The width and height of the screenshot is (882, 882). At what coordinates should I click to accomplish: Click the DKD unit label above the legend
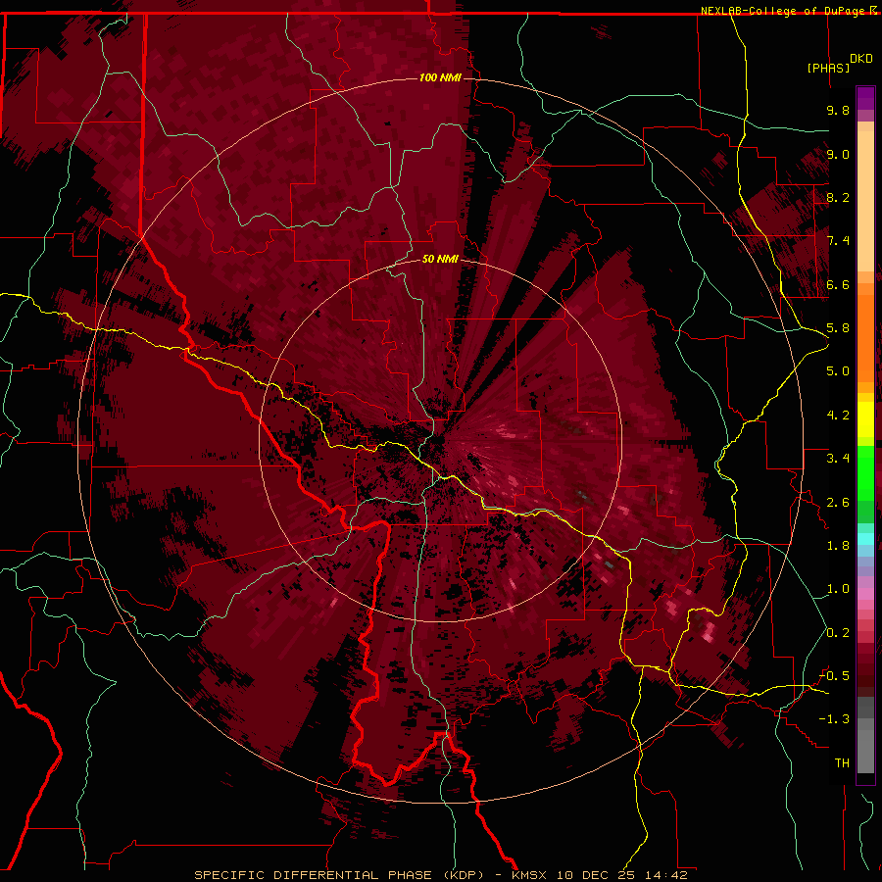click(x=861, y=59)
